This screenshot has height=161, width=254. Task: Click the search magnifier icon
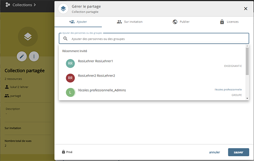click(65, 39)
